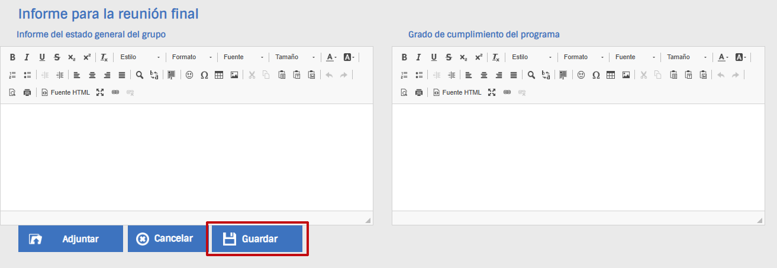Viewport: 777px width, 268px height.
Task: Open the Estilo dropdown in the right editor
Action: pos(531,57)
